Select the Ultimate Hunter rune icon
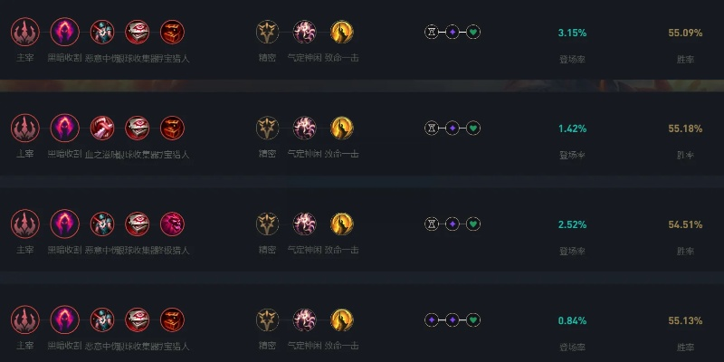Screen dimensions: 724x362 click(172, 224)
